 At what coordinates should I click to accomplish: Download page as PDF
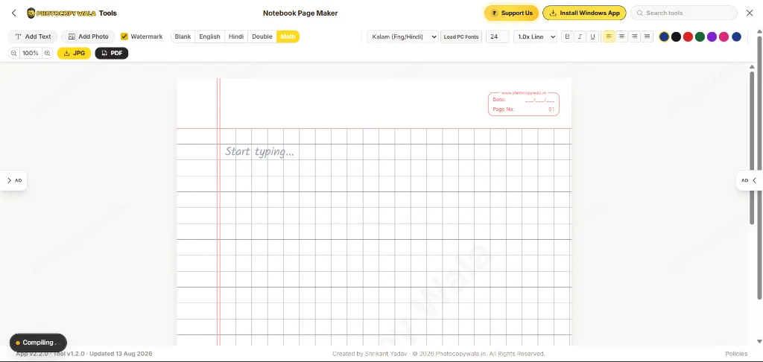tap(112, 53)
